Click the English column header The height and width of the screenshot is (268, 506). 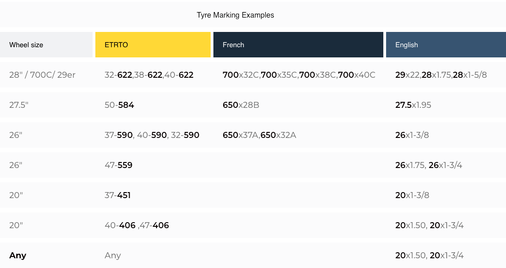tap(406, 45)
